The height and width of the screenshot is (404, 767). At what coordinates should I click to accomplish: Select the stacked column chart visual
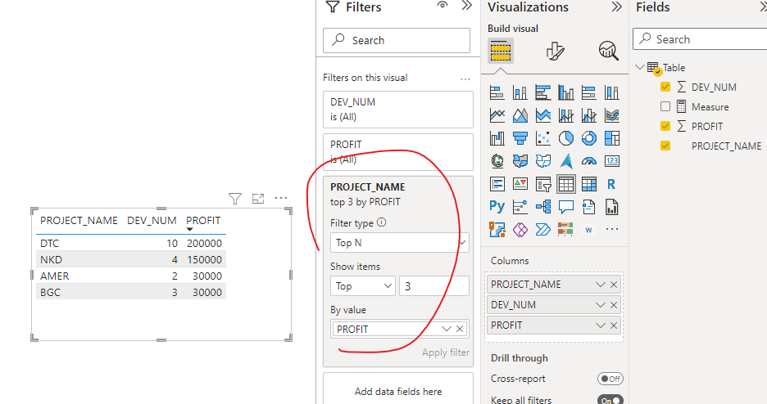coord(520,92)
